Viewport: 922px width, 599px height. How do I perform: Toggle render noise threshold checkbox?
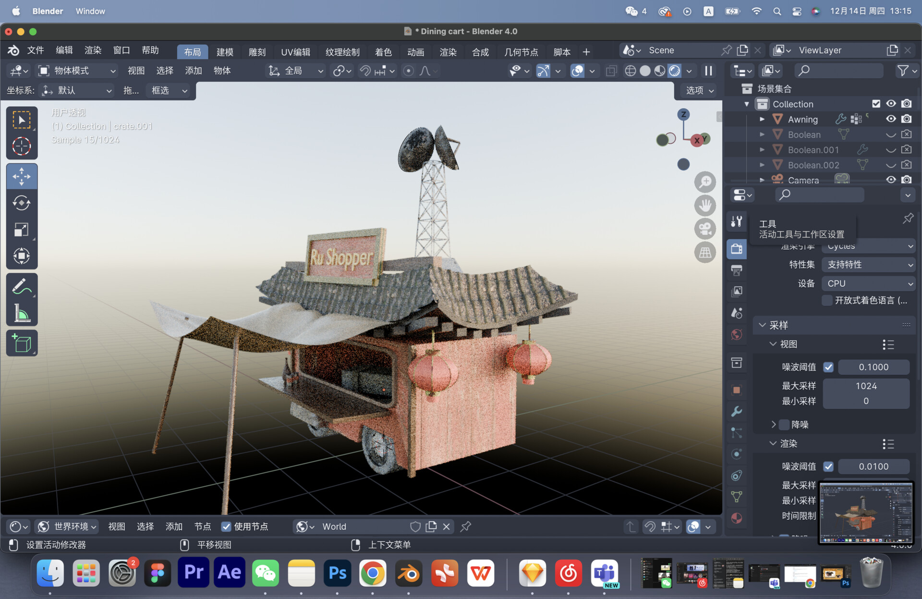coord(828,467)
